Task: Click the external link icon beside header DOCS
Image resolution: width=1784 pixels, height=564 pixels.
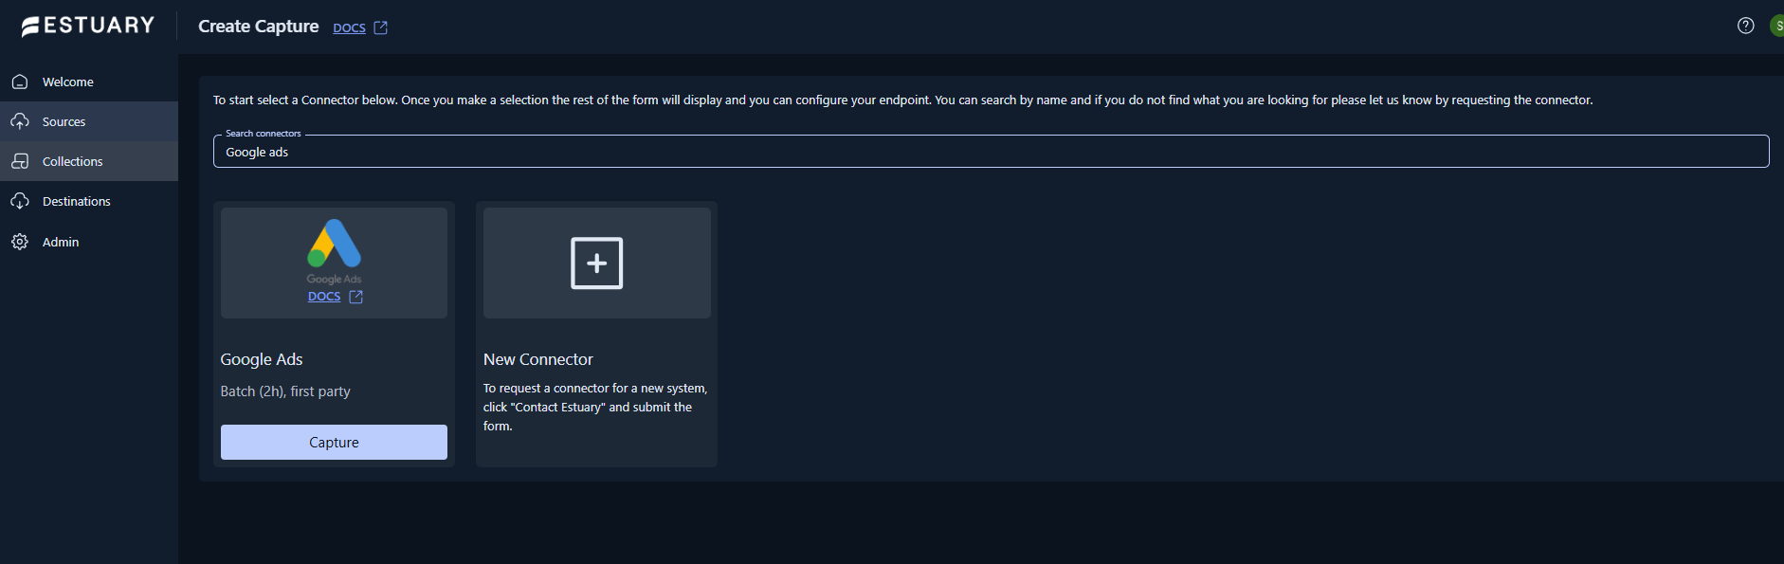Action: [x=381, y=27]
